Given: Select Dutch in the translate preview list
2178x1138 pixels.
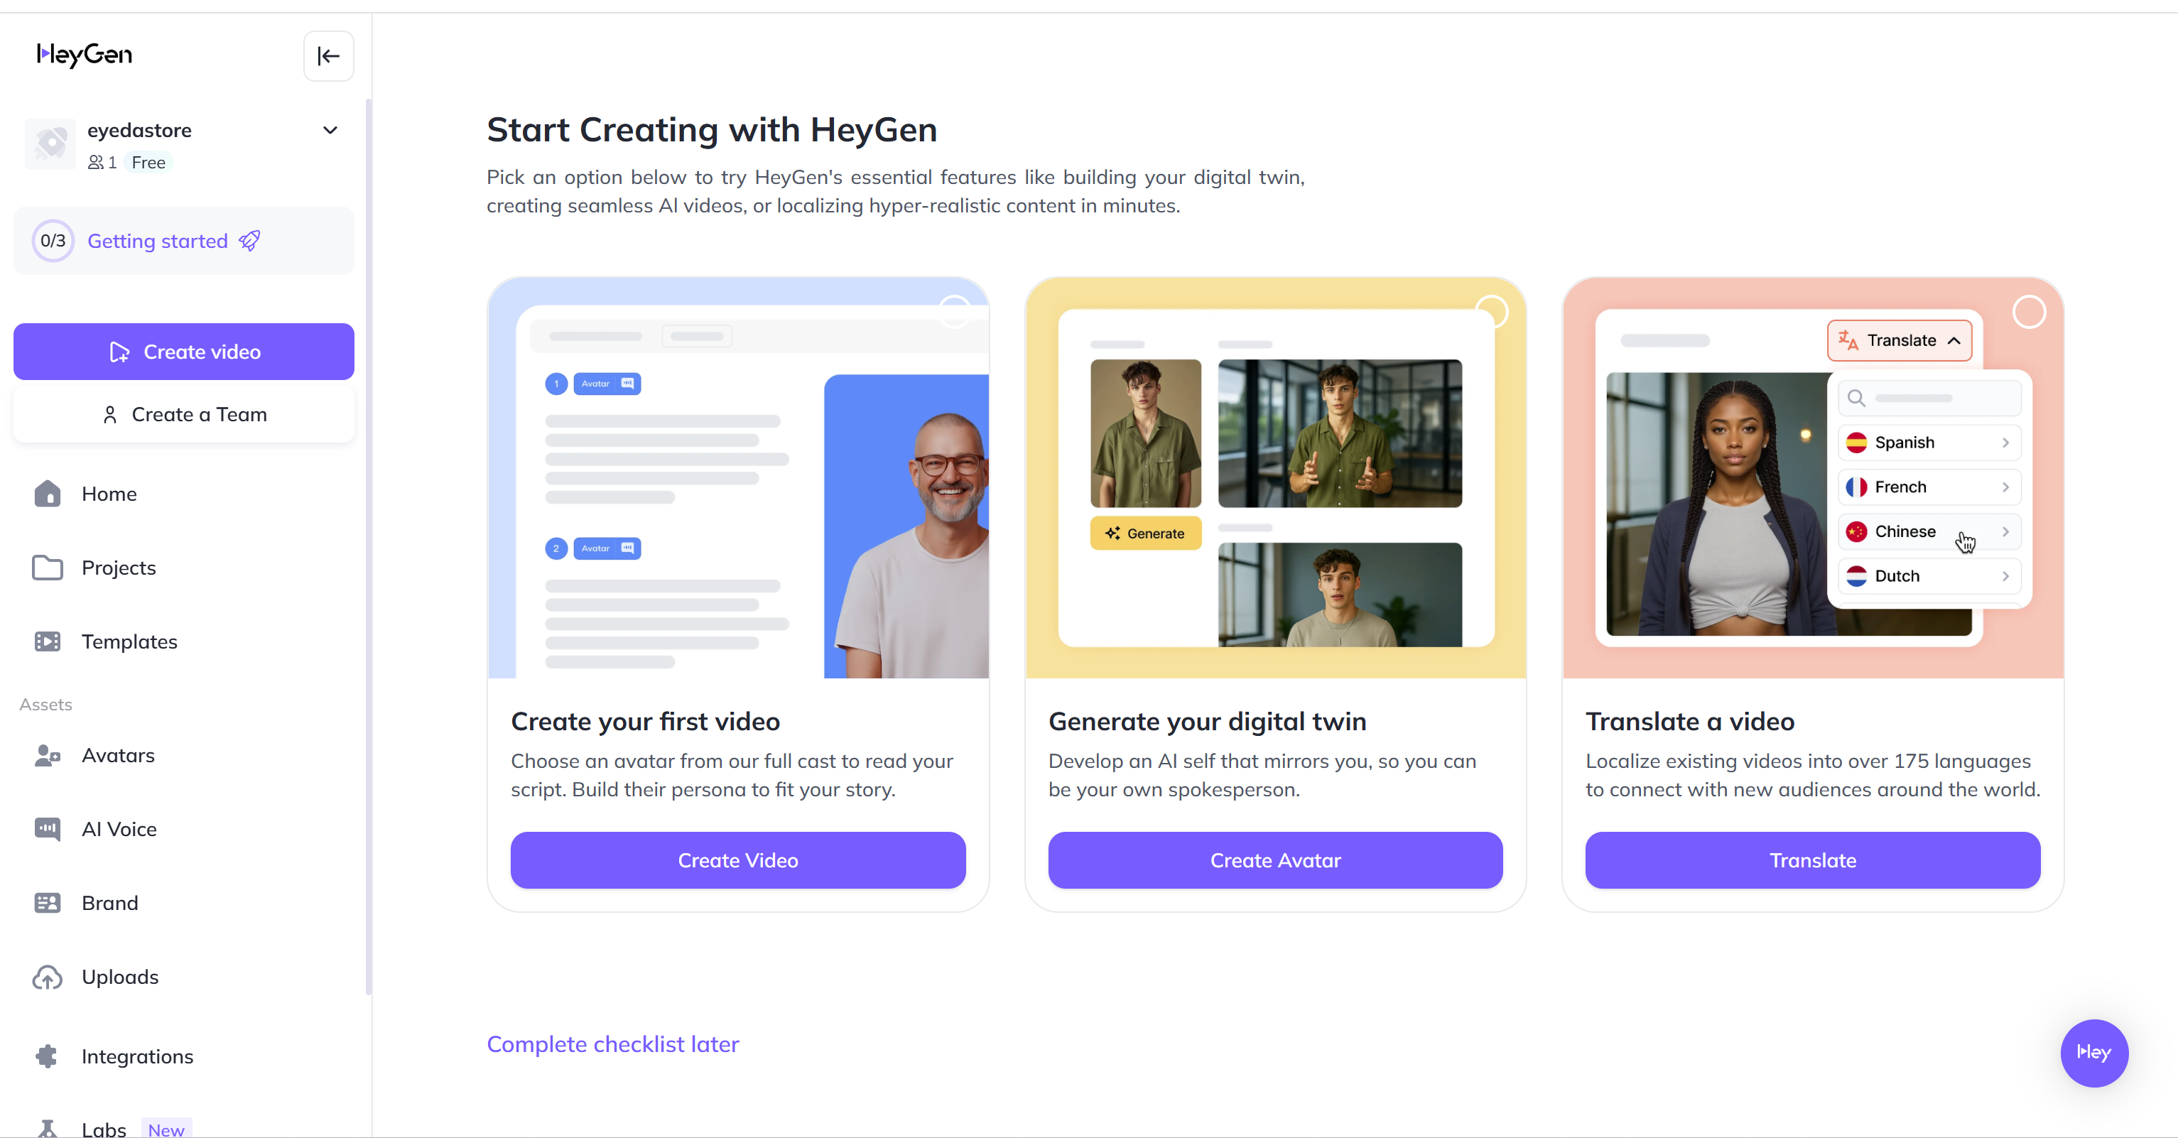Looking at the screenshot, I should pos(1929,576).
